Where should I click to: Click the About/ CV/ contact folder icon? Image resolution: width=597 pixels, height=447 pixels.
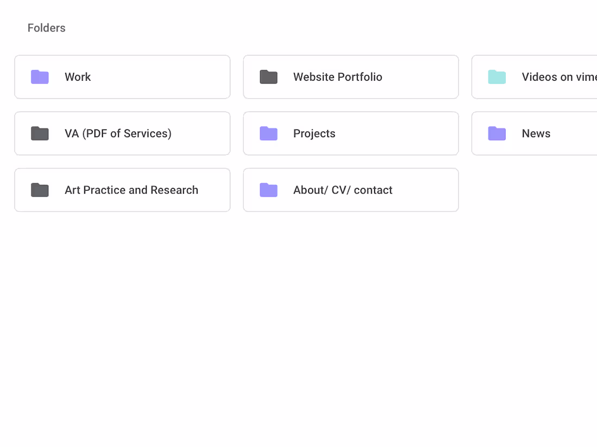pyautogui.click(x=268, y=190)
